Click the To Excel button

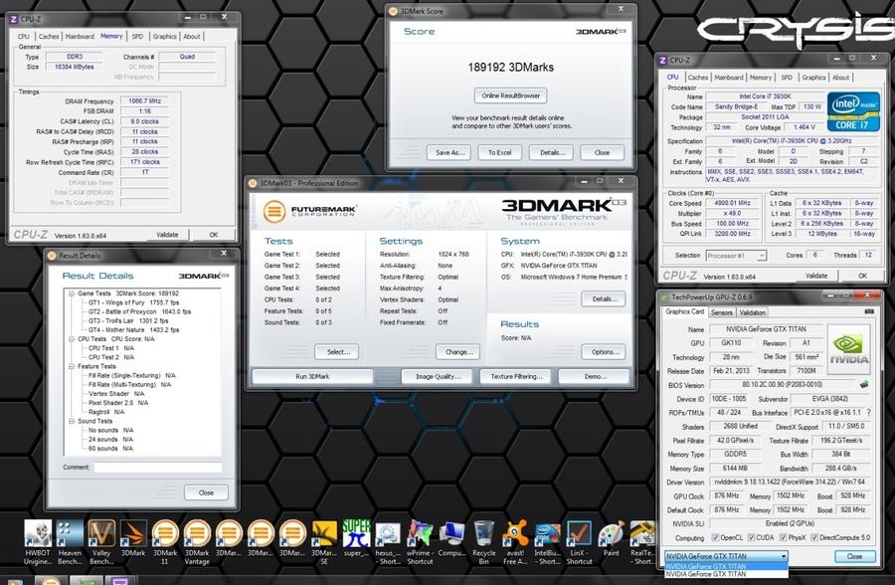[499, 152]
